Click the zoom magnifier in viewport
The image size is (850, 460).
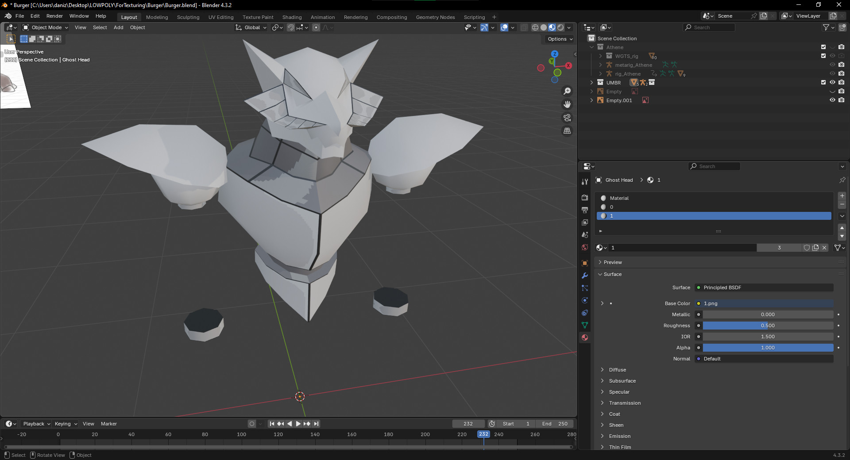click(x=567, y=91)
